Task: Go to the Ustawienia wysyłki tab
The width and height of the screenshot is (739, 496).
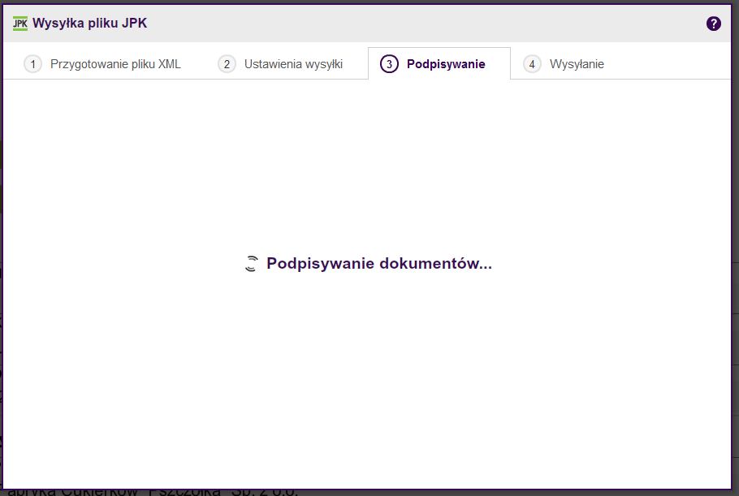Action: (293, 64)
